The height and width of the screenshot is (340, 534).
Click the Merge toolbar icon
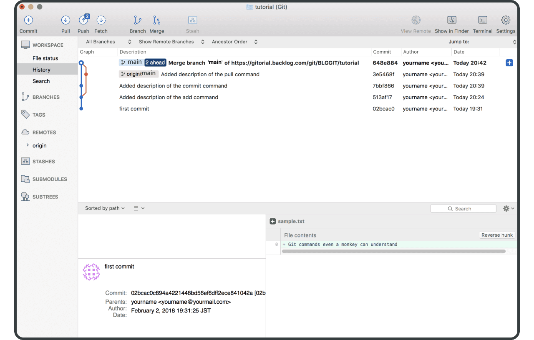pos(156,20)
